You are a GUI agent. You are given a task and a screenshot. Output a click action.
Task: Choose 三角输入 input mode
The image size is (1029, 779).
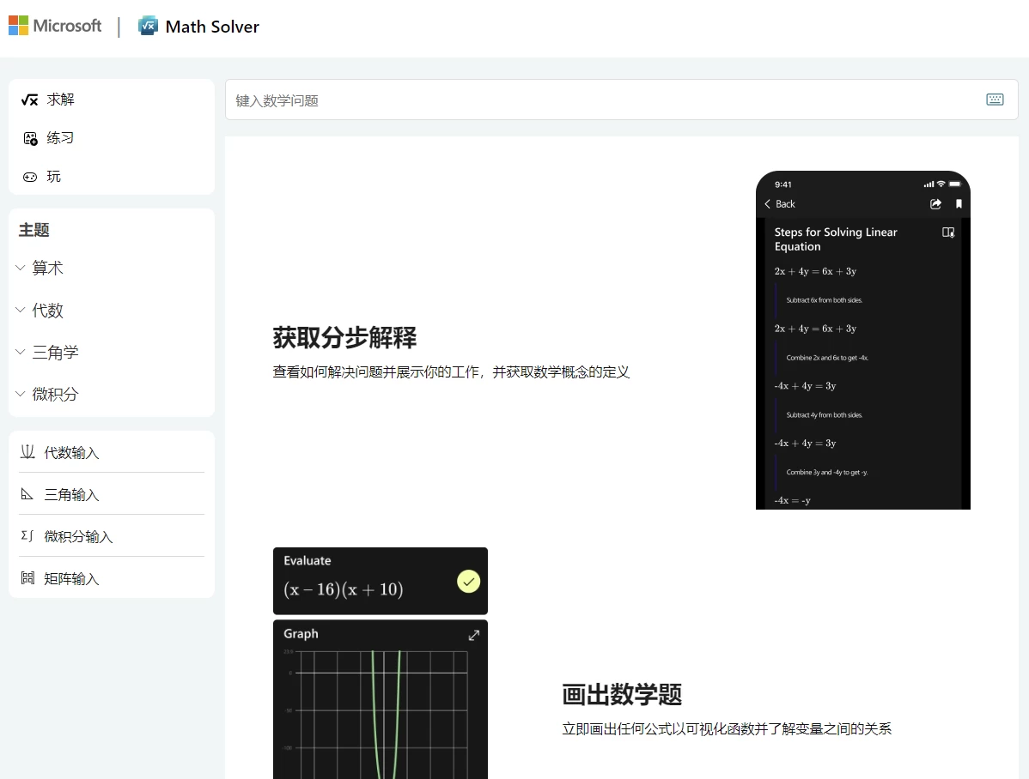click(71, 495)
